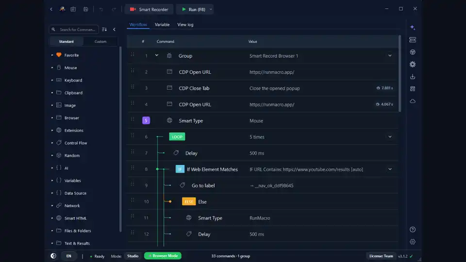This screenshot has width=466, height=262.
Task: Click the Chrome browser icon in right sidebar
Action: click(413, 52)
